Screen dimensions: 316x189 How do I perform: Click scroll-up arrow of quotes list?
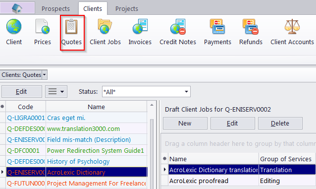152,105
